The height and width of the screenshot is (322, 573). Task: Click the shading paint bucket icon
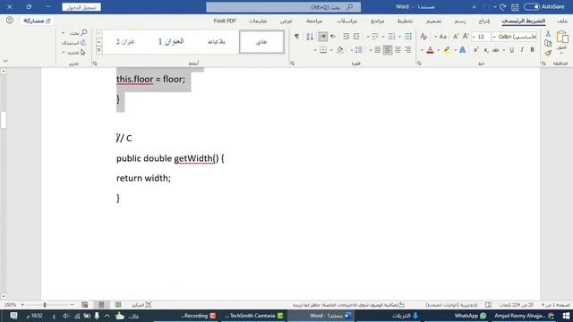click(x=340, y=50)
